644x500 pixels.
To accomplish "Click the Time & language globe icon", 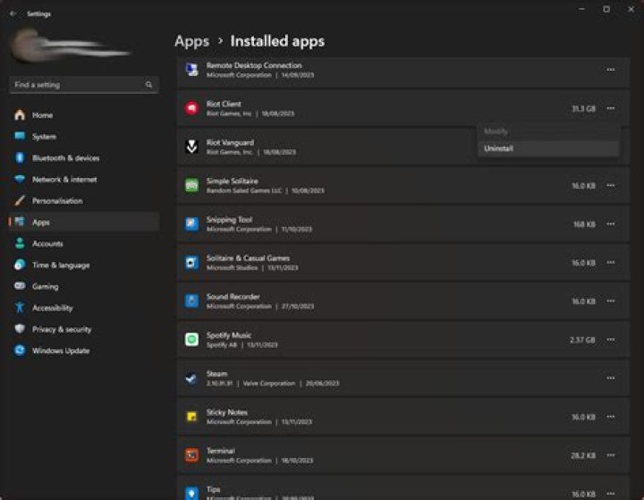I will (20, 265).
